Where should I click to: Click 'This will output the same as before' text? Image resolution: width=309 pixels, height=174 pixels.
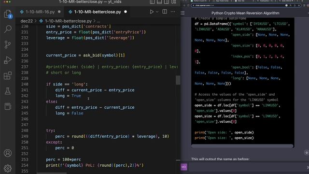point(220,159)
